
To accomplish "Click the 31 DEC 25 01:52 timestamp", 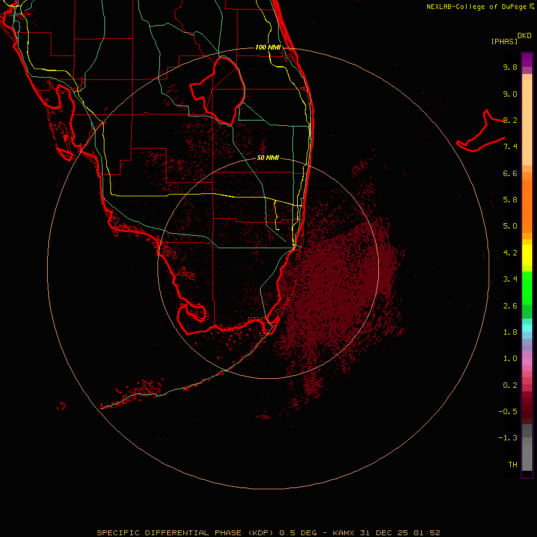I will point(400,533).
